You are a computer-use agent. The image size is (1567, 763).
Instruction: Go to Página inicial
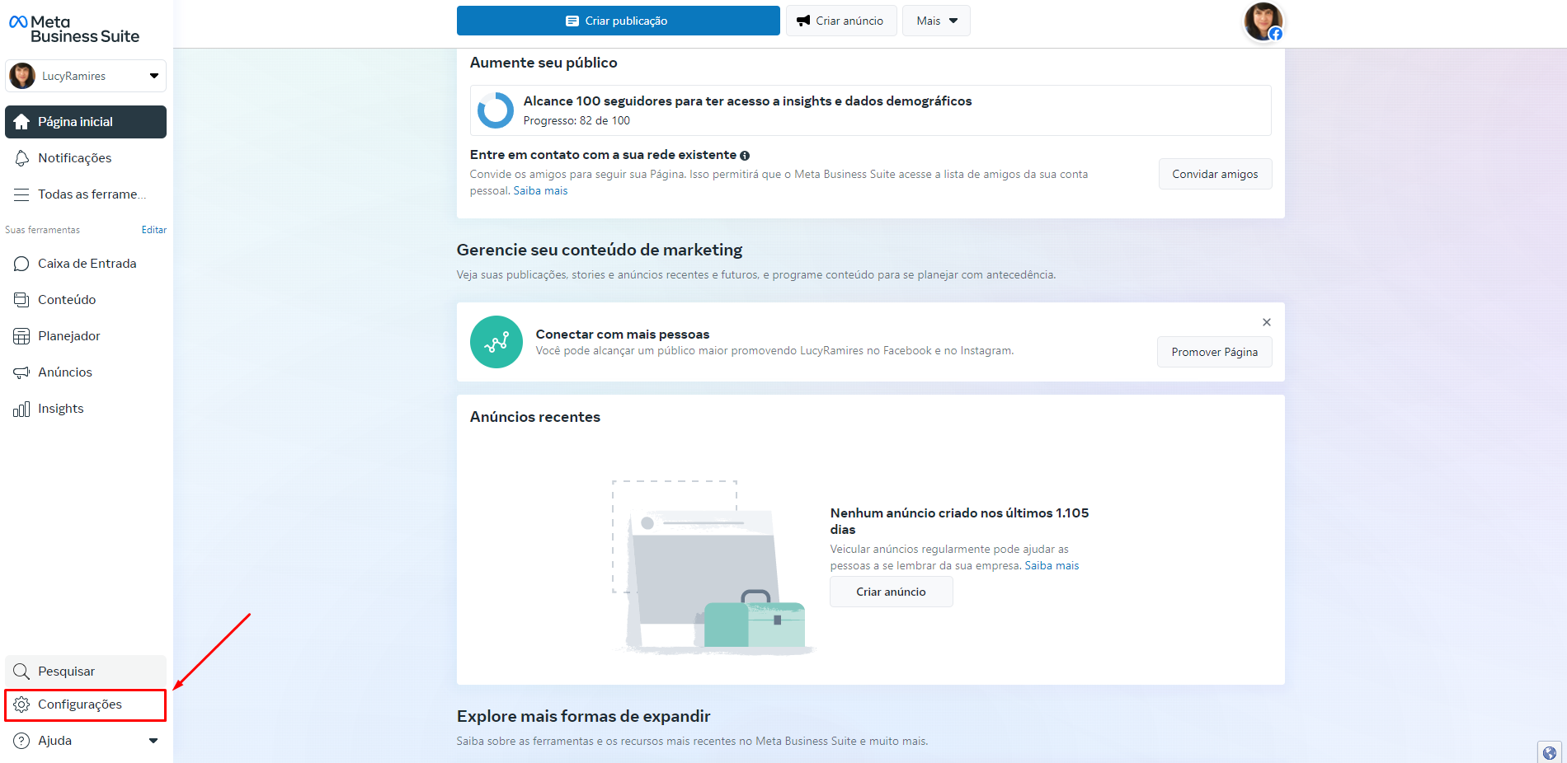coord(86,122)
